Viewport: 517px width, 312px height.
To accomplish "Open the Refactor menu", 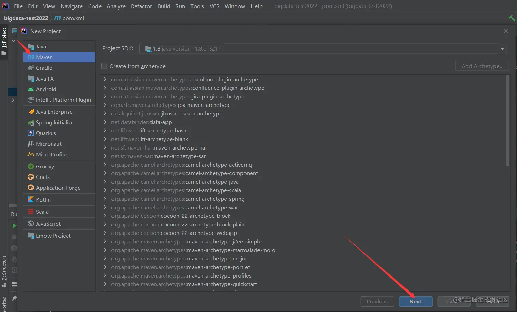I will (x=142, y=6).
